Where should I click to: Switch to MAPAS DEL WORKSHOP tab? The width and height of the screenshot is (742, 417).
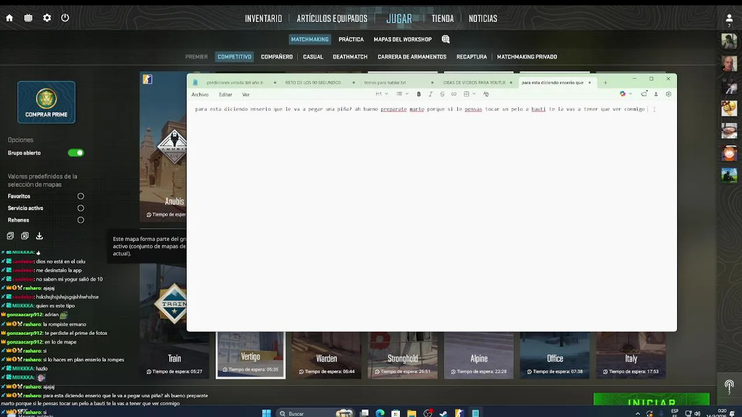(x=403, y=39)
